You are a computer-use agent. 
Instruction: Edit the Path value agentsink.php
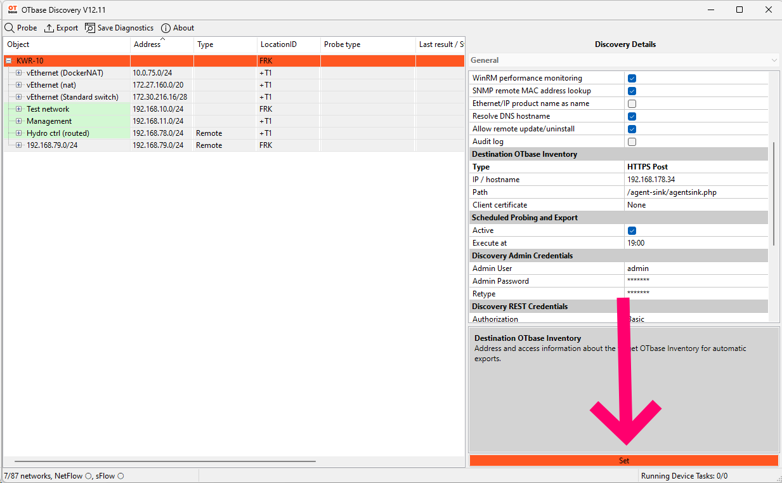click(x=672, y=192)
